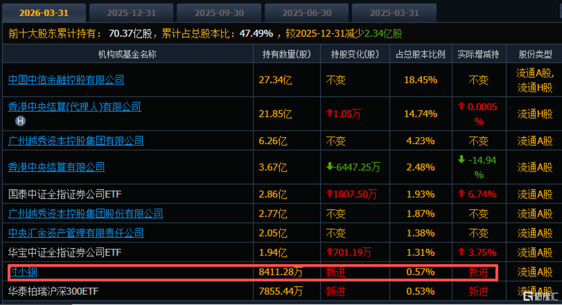Click the 7855.44万 holding value
Image resolution: width=562 pixels, height=305 pixels.
coord(280,291)
